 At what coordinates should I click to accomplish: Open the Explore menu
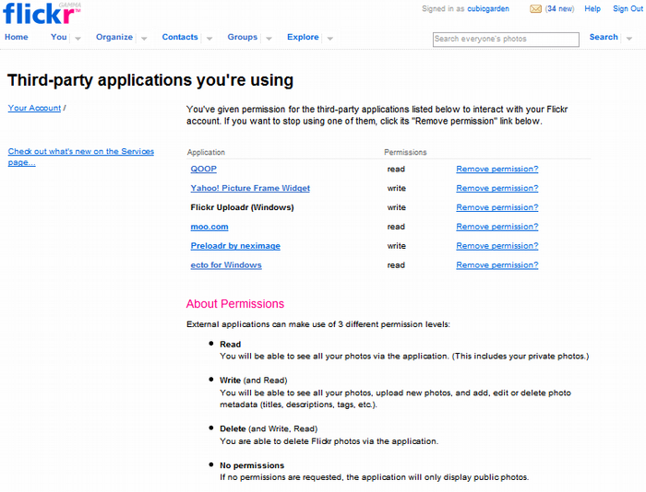pos(303,38)
